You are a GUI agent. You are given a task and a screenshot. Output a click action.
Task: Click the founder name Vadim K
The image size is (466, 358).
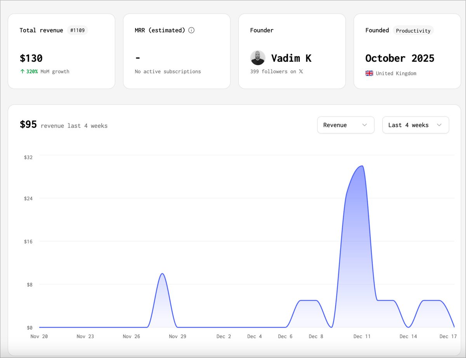pyautogui.click(x=291, y=58)
